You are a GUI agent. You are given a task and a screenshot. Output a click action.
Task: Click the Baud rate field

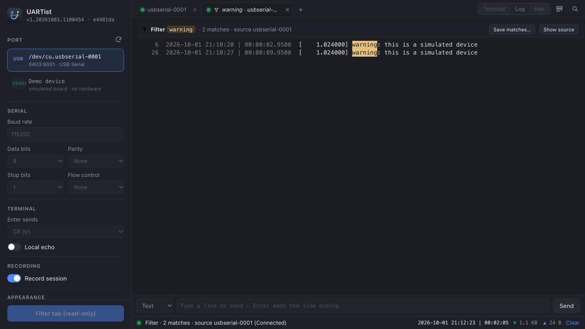click(66, 134)
